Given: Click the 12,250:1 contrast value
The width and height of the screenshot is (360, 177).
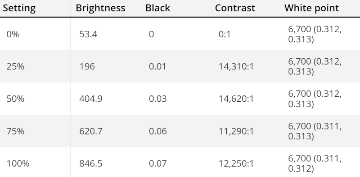Looking at the screenshot, I should pos(236,164).
